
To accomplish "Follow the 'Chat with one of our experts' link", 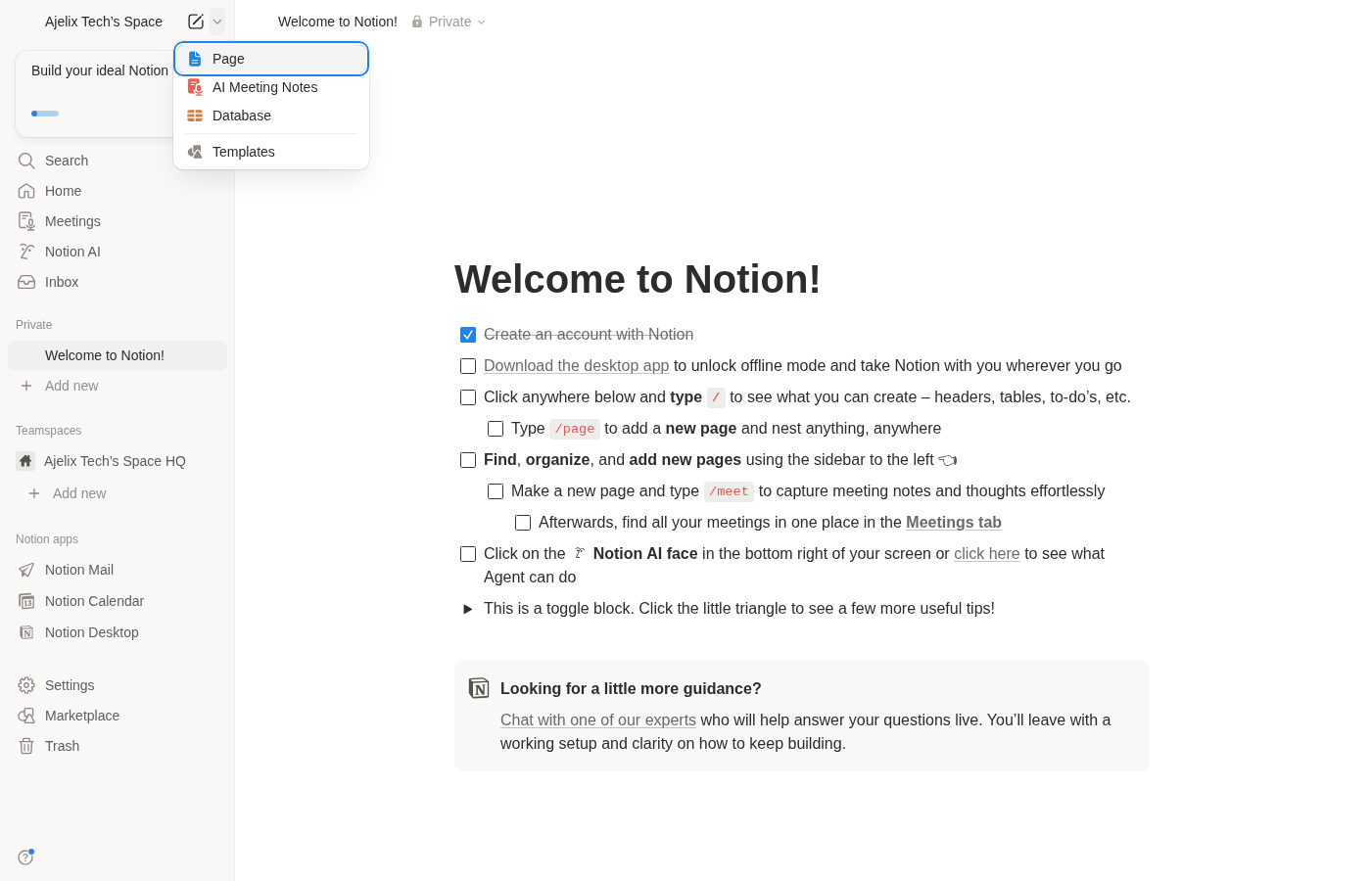I will click(597, 719).
